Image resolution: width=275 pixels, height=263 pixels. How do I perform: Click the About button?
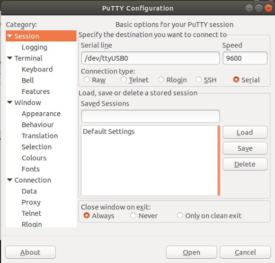30,252
